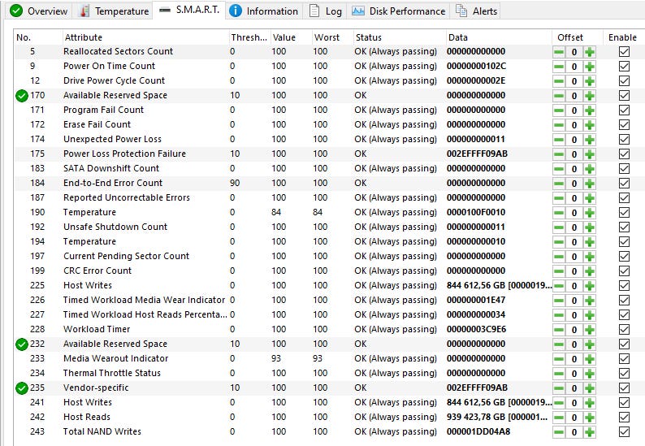Increase offset for Thermal Throttle Status
Viewport: 645px width, 446px height.
click(x=590, y=374)
